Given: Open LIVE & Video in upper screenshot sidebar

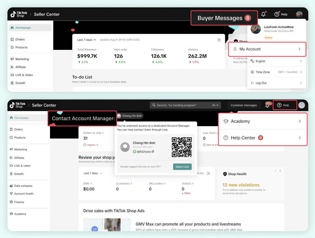Looking at the screenshot, I should coord(22,75).
